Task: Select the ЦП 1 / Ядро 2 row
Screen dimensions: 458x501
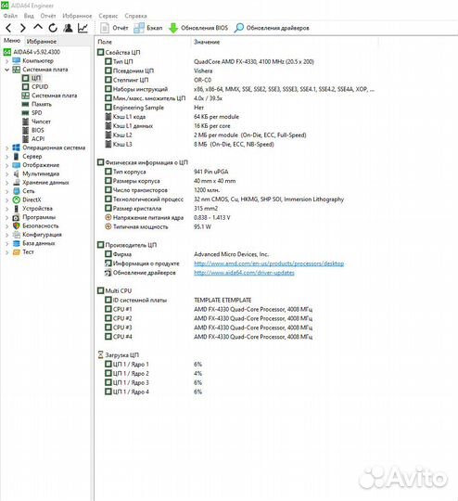Action: [154, 374]
